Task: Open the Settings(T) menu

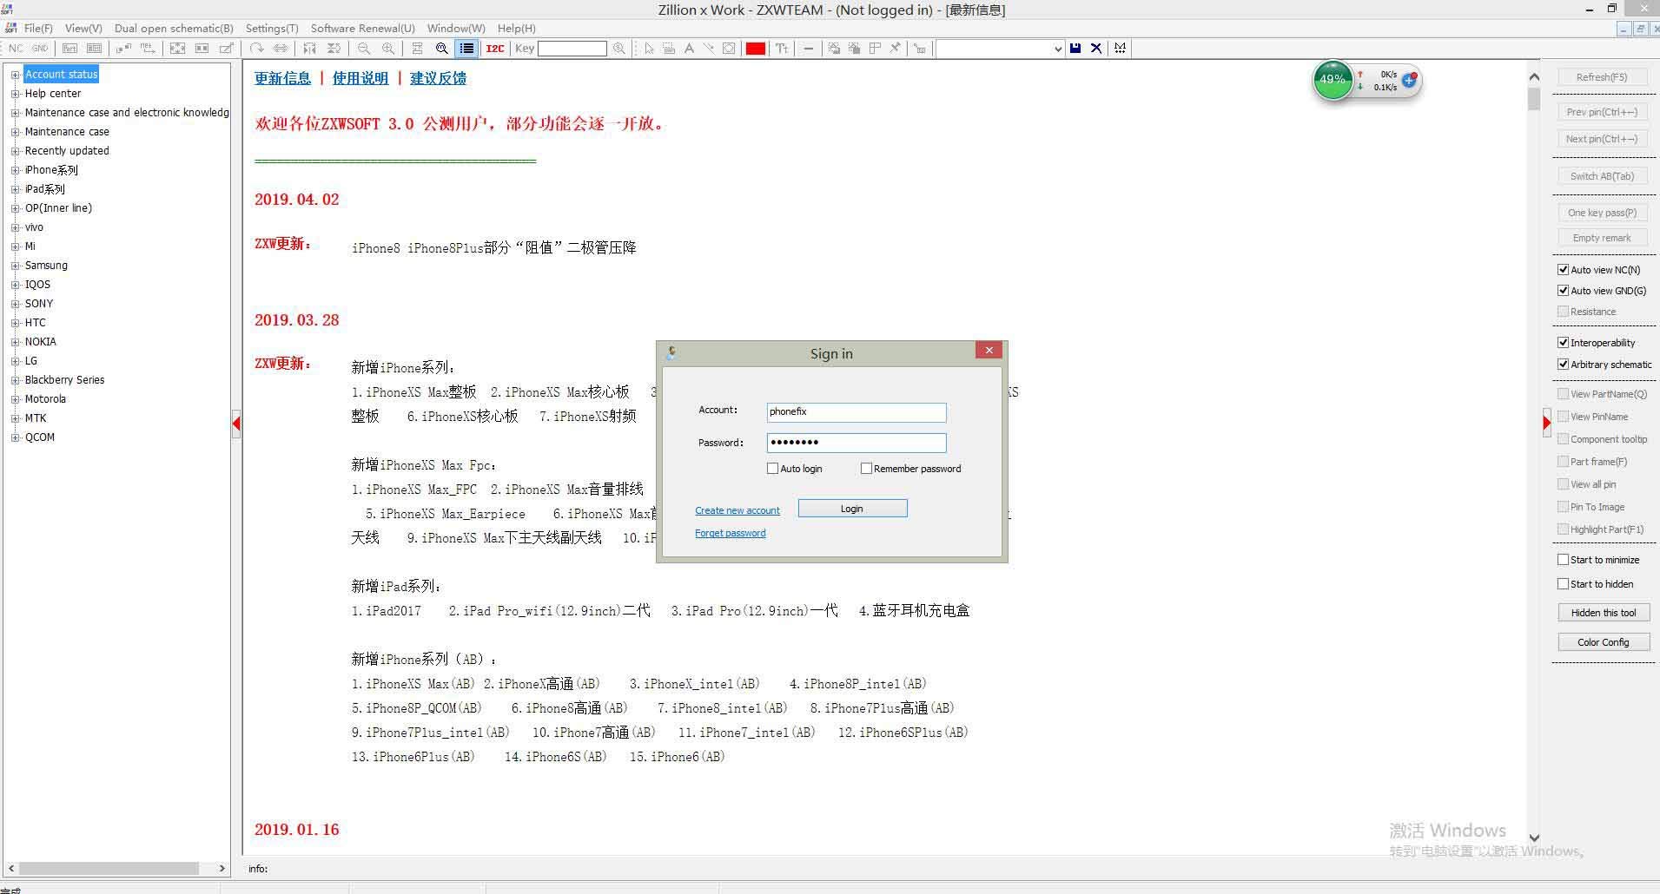Action: coord(272,28)
